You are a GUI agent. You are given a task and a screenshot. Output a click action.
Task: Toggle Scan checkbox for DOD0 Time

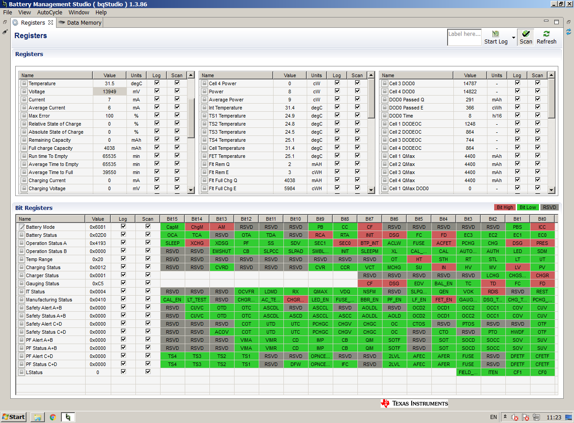tap(538, 115)
